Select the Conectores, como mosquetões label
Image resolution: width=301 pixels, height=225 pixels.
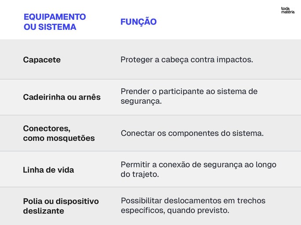click(x=59, y=133)
